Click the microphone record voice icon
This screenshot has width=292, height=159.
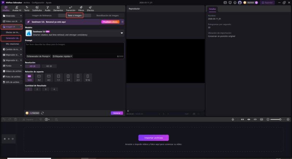coord(233,119)
